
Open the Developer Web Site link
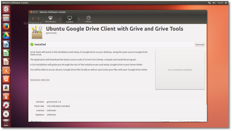pos(40,80)
